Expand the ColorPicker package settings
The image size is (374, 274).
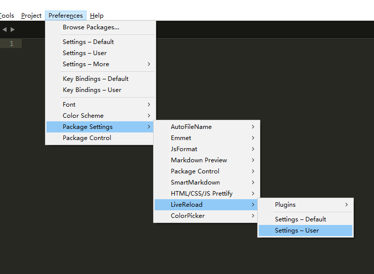[206, 215]
